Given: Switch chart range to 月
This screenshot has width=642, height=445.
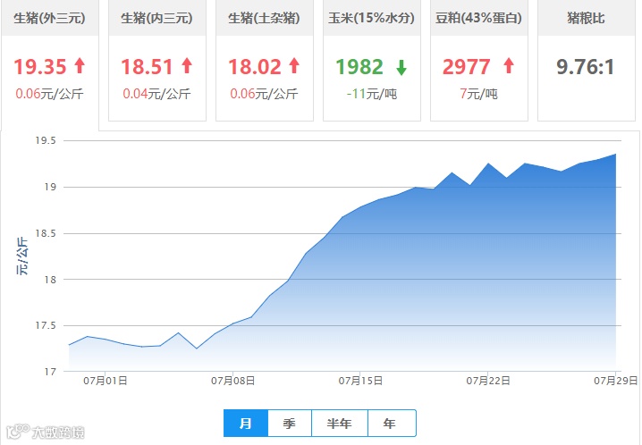Looking at the screenshot, I should coord(246,424).
